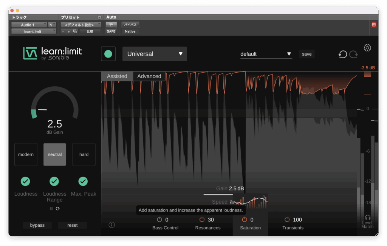Click the preset copy window icon
The height and width of the screenshot is (246, 387).
[x=75, y=31]
